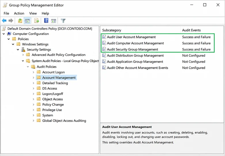Open Help with the question mark icon
225x156 pixels.
click(x=46, y=21)
